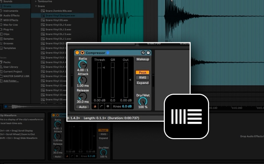Click the Ableton Live logo icon
Screen dimensions: 264x164
[x=186, y=116]
